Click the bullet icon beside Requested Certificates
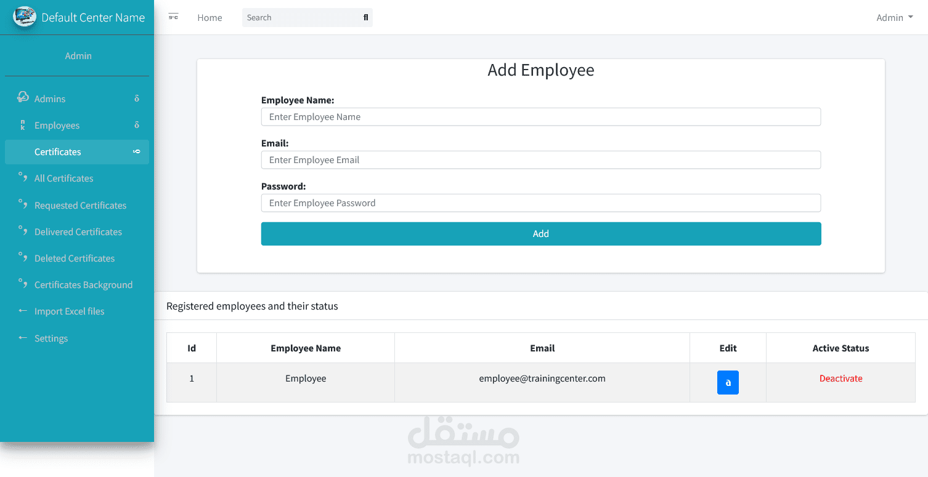928x477 pixels. point(23,204)
